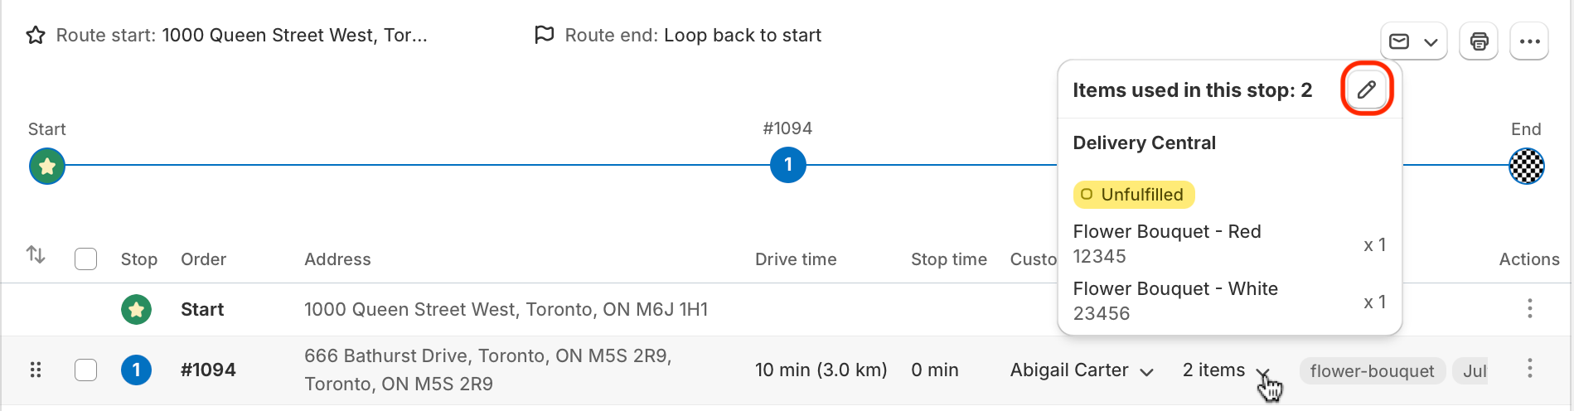The image size is (1574, 411).
Task: Click the star icon beside Route start
Action: click(36, 36)
